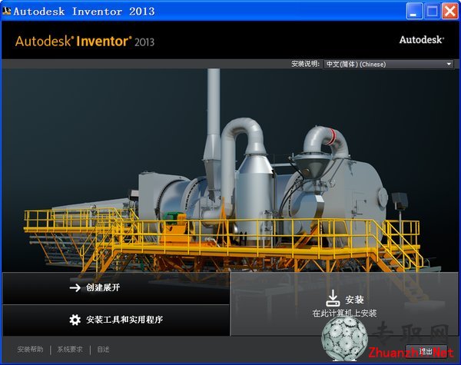Open the 安装帮助 link
Viewport: 461px width, 365px height.
click(x=30, y=350)
